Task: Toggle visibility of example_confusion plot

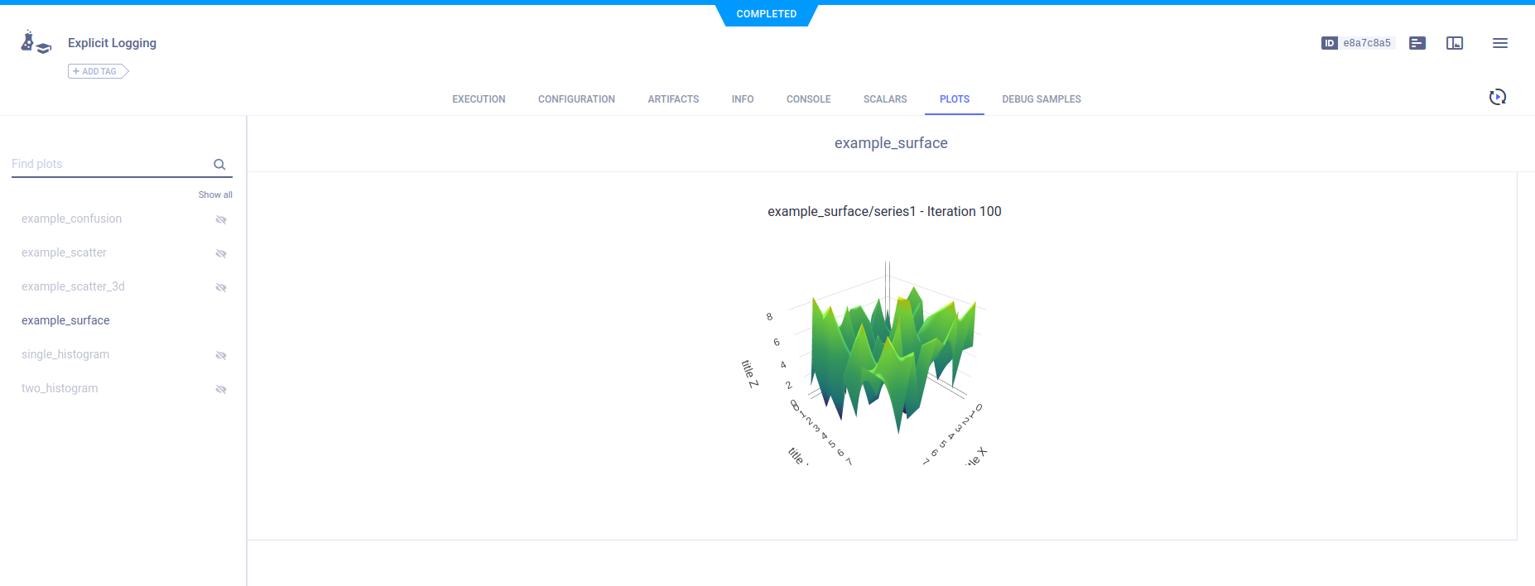Action: tap(221, 219)
